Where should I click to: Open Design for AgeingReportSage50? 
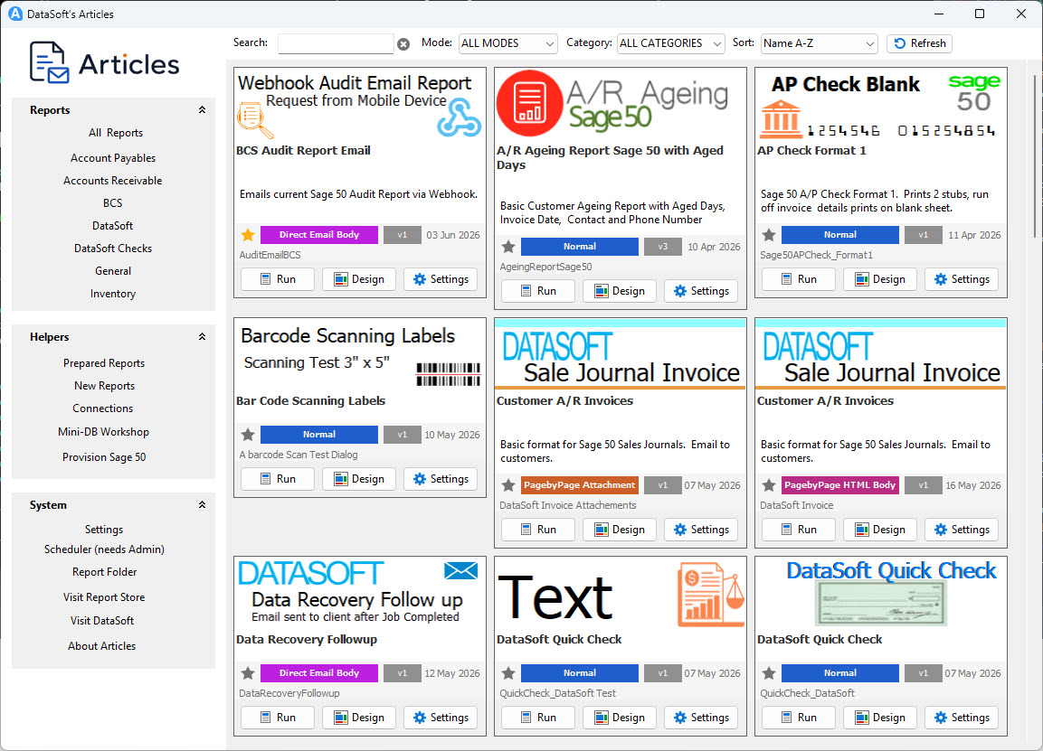tap(620, 291)
